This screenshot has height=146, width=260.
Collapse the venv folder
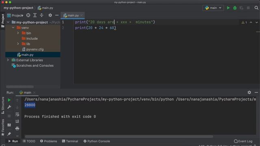pyautogui.click(x=13, y=28)
